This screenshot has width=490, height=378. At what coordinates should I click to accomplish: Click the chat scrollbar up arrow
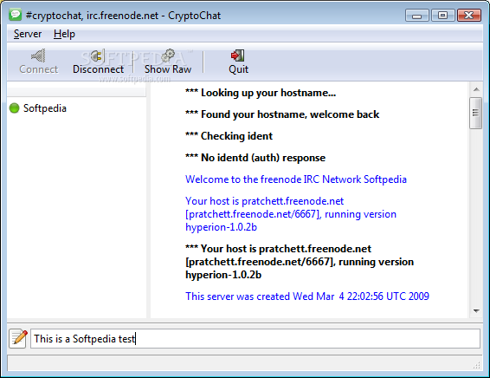point(476,90)
